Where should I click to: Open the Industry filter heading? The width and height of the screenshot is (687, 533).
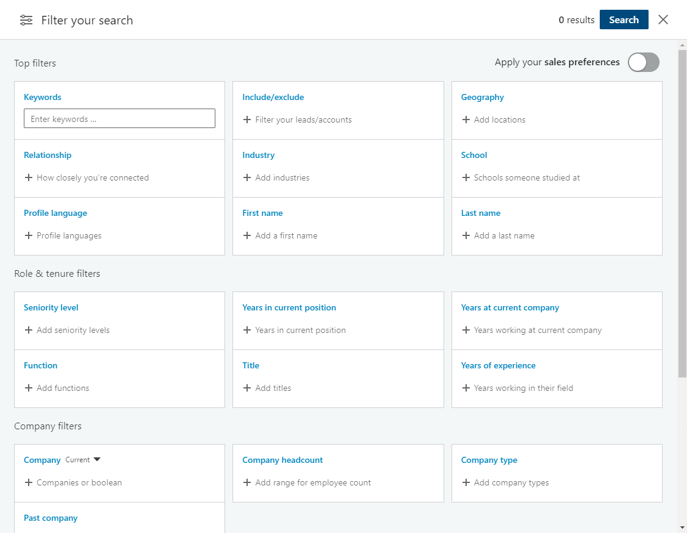click(259, 155)
